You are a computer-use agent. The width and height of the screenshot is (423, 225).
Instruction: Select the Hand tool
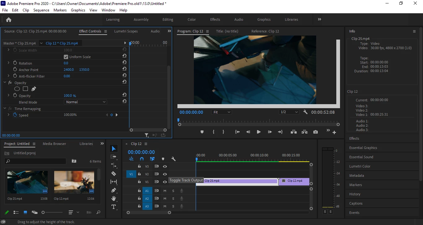tap(114, 198)
